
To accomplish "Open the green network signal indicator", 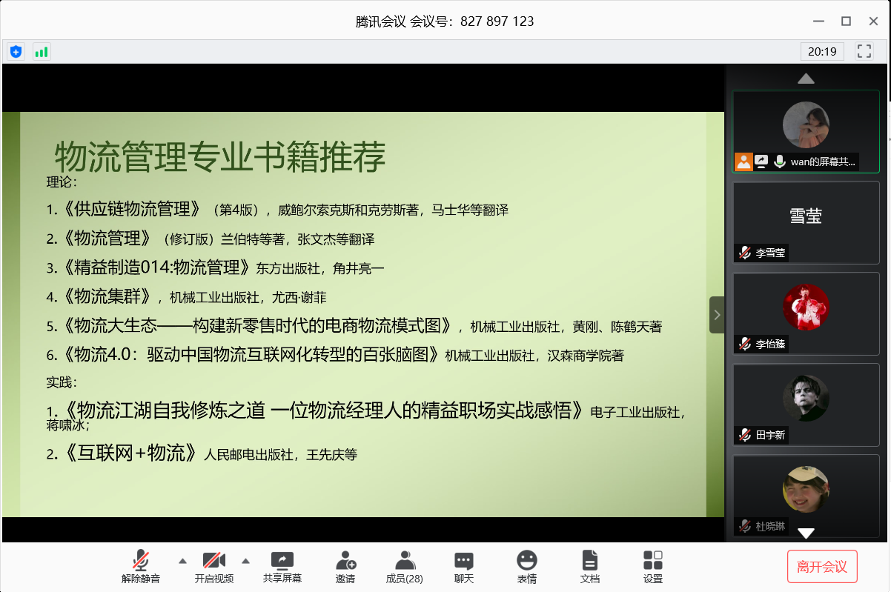I will click(41, 51).
